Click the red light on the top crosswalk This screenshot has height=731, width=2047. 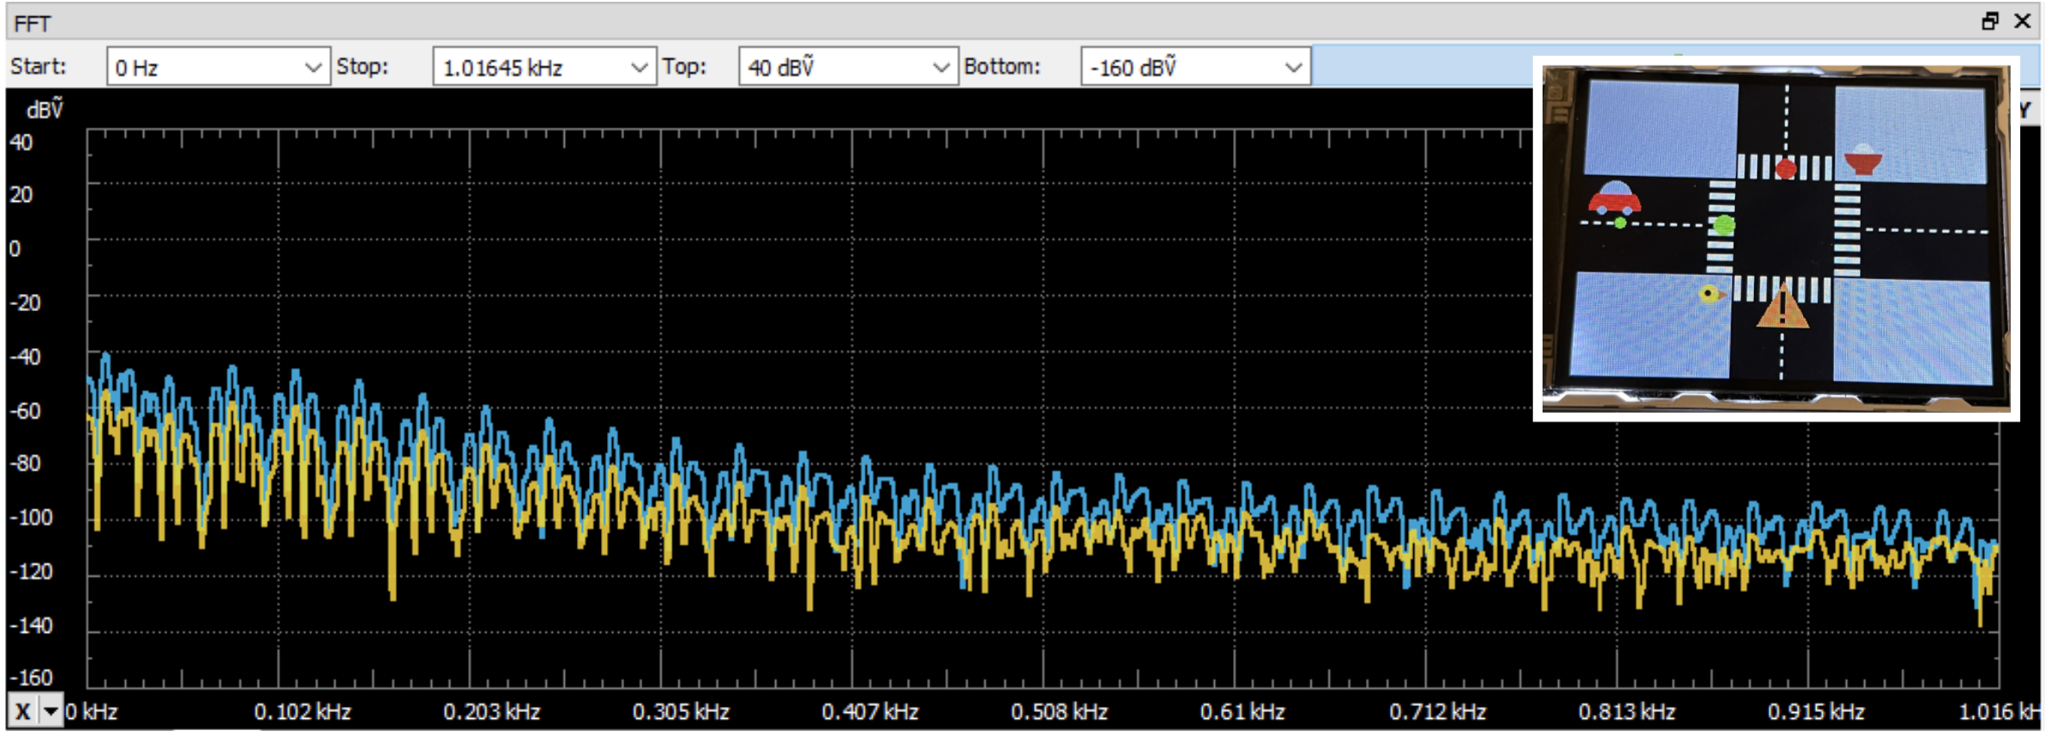[1786, 169]
